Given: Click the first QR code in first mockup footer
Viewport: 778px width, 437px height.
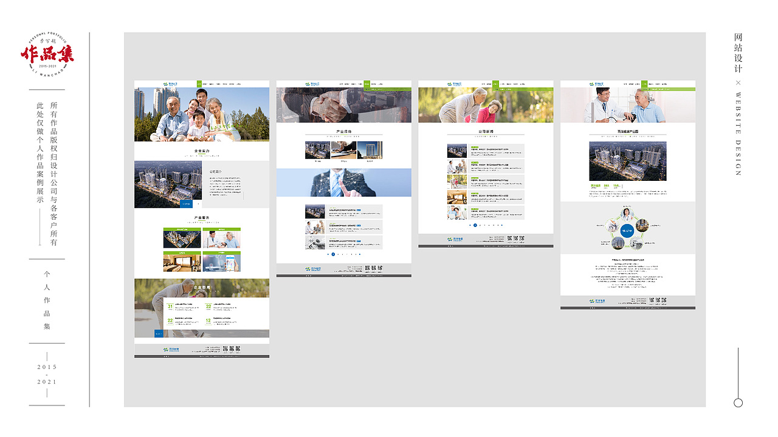Looking at the screenshot, I should [x=225, y=349].
